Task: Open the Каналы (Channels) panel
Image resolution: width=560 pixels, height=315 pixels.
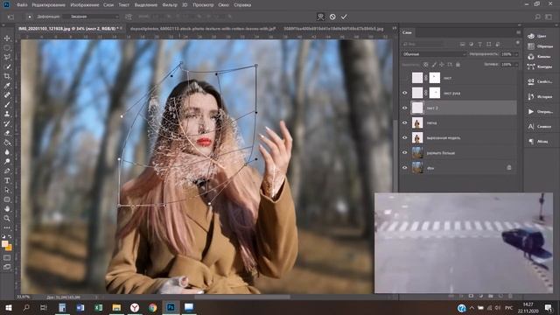Action: [x=541, y=56]
